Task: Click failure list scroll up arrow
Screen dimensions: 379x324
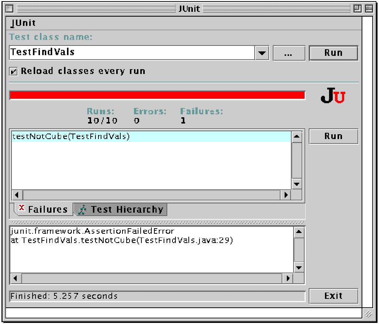Action: tap(296, 136)
